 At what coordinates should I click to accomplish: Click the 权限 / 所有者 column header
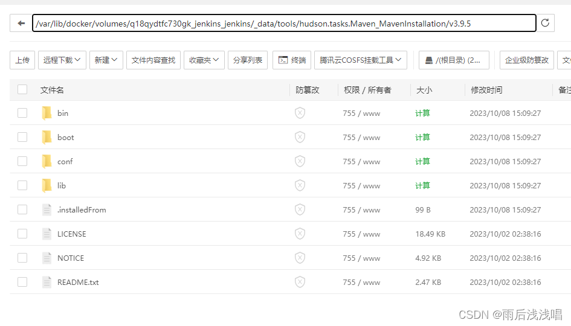(x=367, y=90)
